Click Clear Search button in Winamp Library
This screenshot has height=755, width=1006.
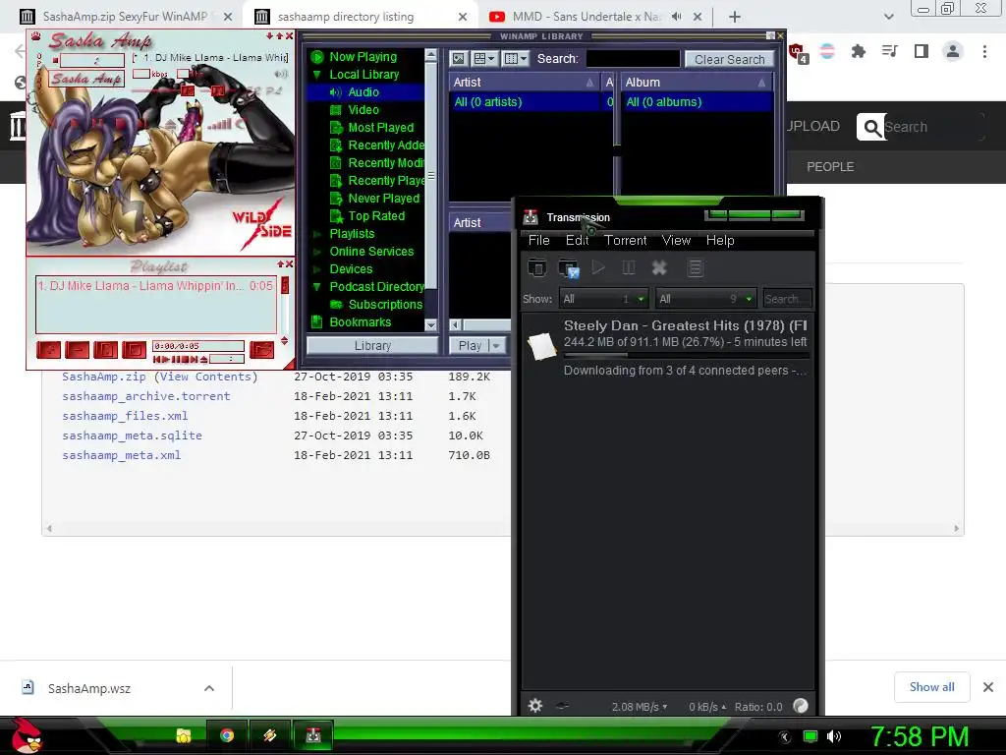730,59
